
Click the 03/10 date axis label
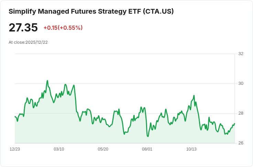click(59, 149)
